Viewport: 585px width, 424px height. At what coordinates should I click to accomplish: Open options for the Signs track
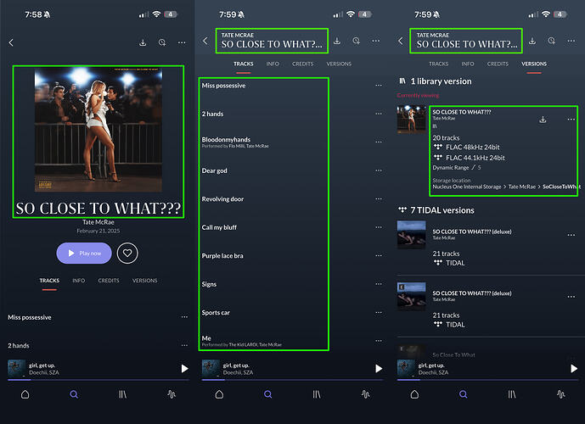tap(379, 284)
